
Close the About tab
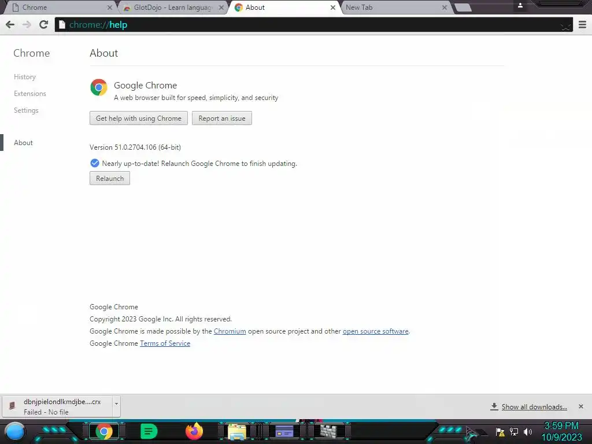point(332,8)
